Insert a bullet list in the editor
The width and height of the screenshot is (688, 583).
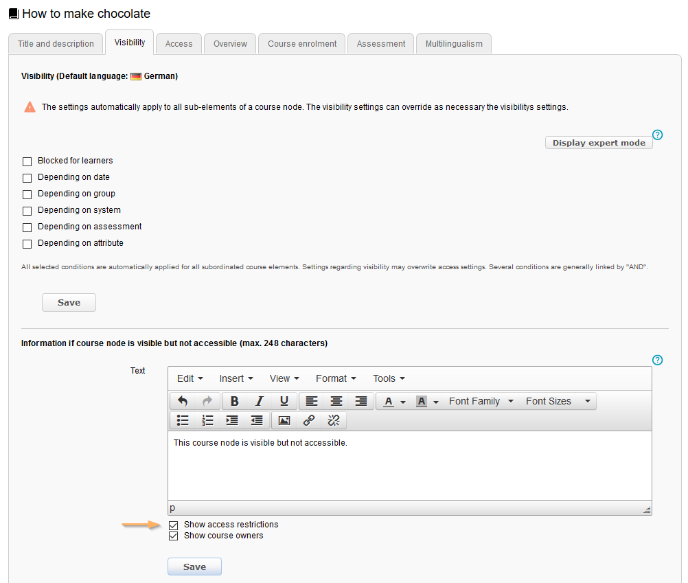[x=183, y=420]
